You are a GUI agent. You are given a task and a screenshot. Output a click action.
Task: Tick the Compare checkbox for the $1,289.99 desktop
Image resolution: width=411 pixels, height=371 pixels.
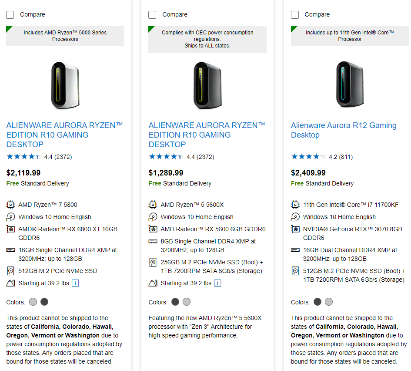point(152,15)
